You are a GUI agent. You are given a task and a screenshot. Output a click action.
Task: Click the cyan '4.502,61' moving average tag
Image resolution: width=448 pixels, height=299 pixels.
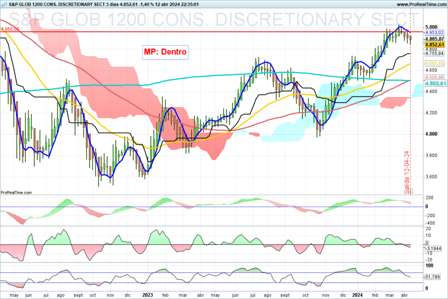435,84
